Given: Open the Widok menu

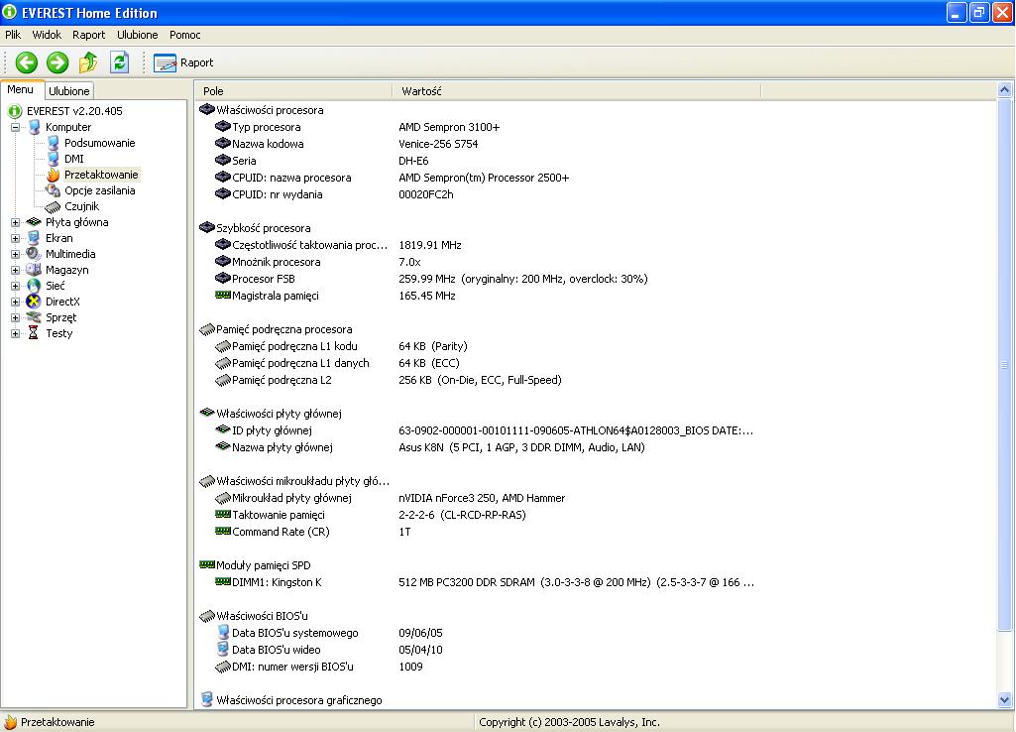Looking at the screenshot, I should click(x=47, y=35).
